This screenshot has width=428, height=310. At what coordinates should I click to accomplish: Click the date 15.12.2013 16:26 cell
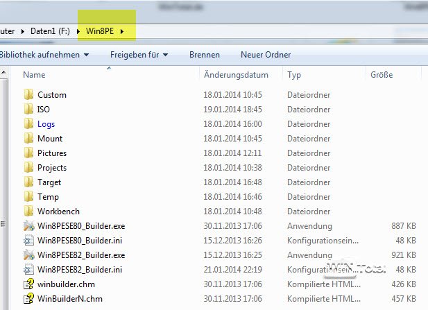click(232, 241)
